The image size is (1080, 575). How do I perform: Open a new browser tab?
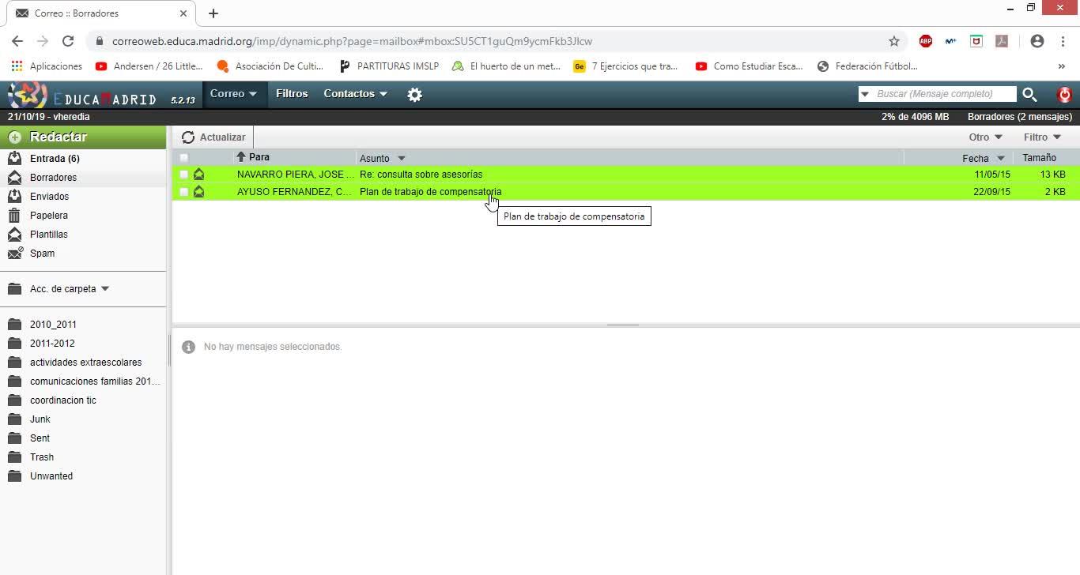(213, 13)
